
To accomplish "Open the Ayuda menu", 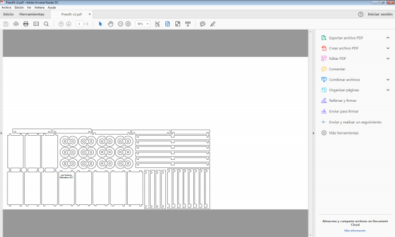I will [52, 7].
